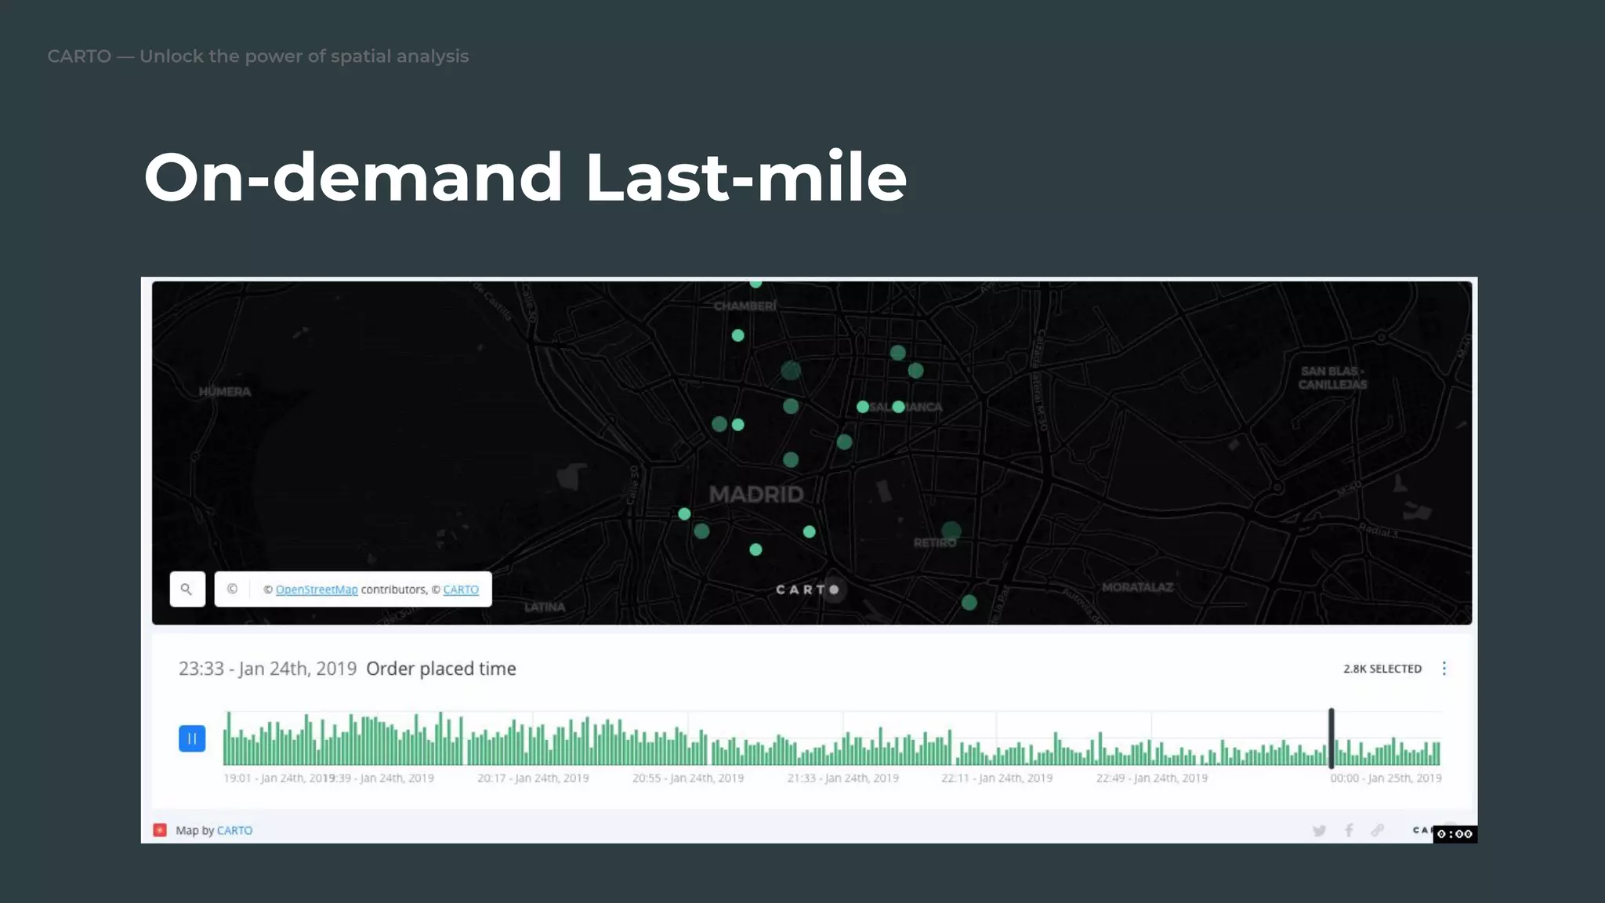Click the order point left of SALAMANCA label

point(863,407)
